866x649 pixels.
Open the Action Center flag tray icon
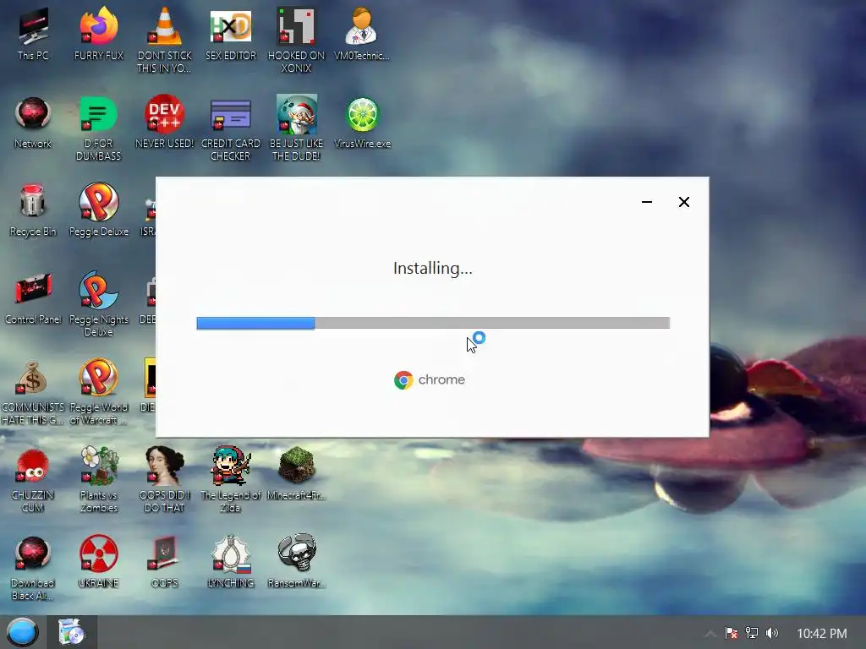tap(732, 633)
